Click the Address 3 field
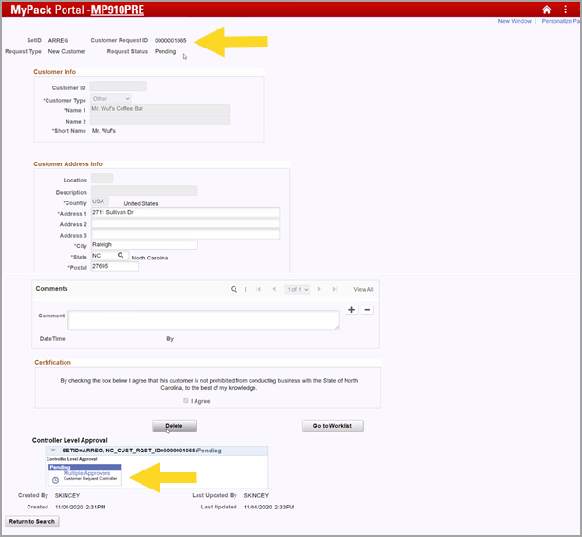 (x=185, y=234)
